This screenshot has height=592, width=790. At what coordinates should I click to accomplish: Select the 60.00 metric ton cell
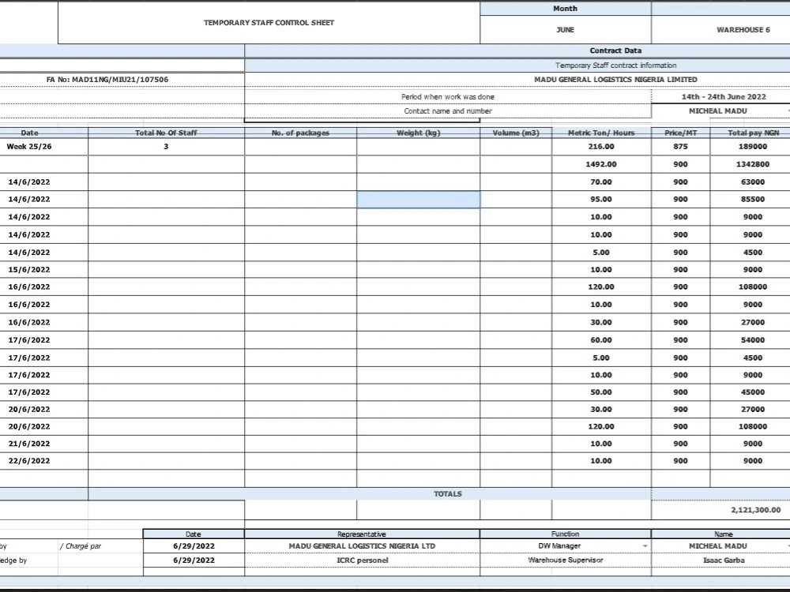coord(601,340)
